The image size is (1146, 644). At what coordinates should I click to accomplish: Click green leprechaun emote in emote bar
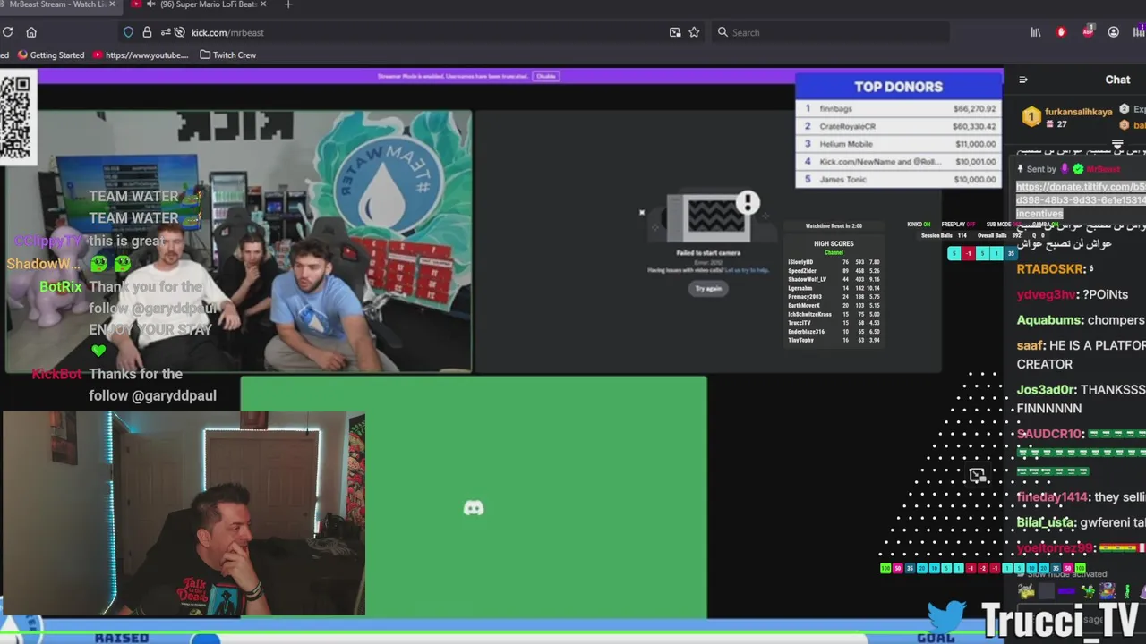[1088, 591]
